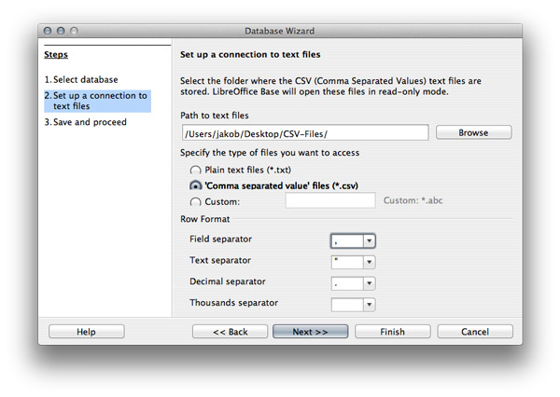The height and width of the screenshot is (397, 560).
Task: Cancel the Database Wizard
Action: pyautogui.click(x=475, y=332)
